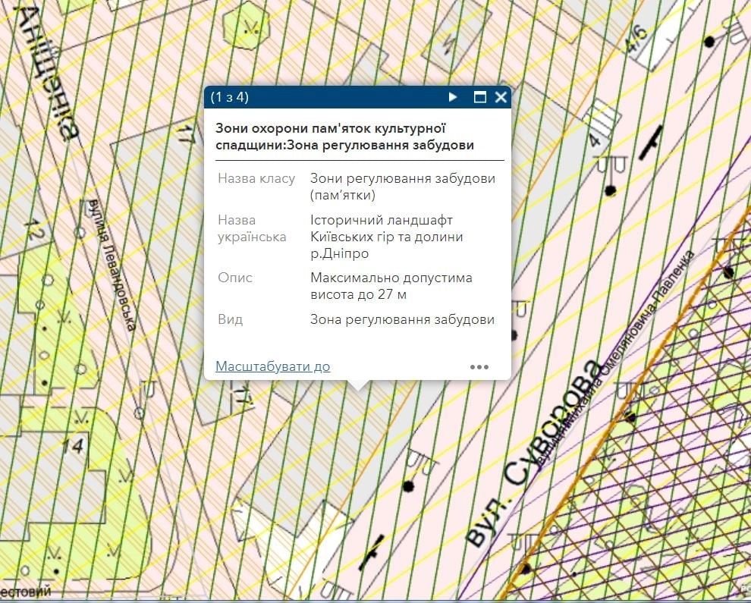Show the next feature in popup
The height and width of the screenshot is (603, 751).
point(453,97)
